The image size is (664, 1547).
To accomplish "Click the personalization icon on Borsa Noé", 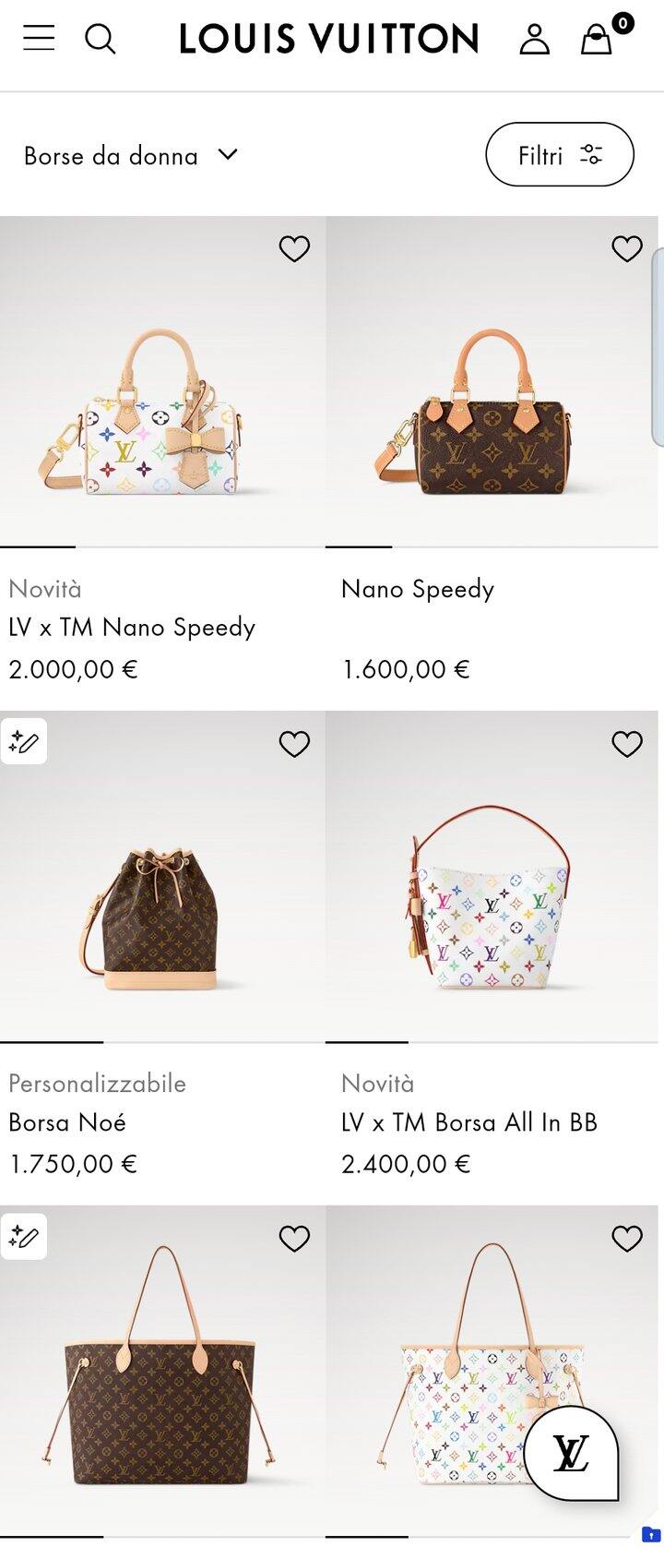I will click(x=24, y=742).
